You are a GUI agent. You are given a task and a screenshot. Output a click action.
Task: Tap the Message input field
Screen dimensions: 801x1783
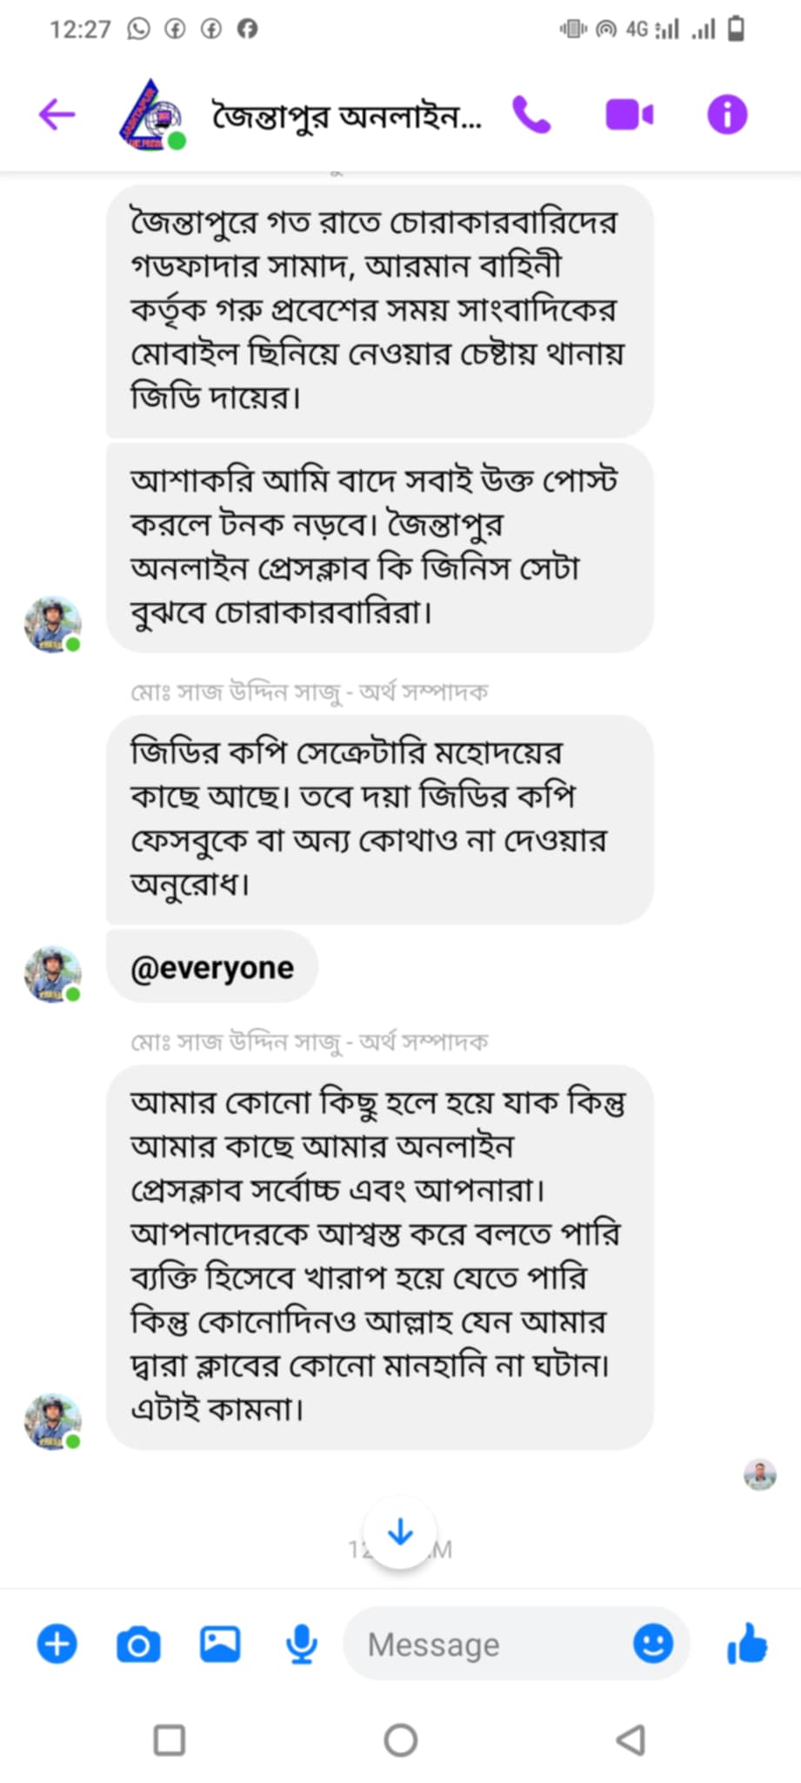coord(487,1644)
